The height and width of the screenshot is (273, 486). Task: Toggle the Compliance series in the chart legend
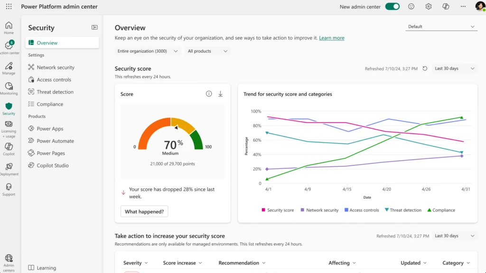(441, 210)
